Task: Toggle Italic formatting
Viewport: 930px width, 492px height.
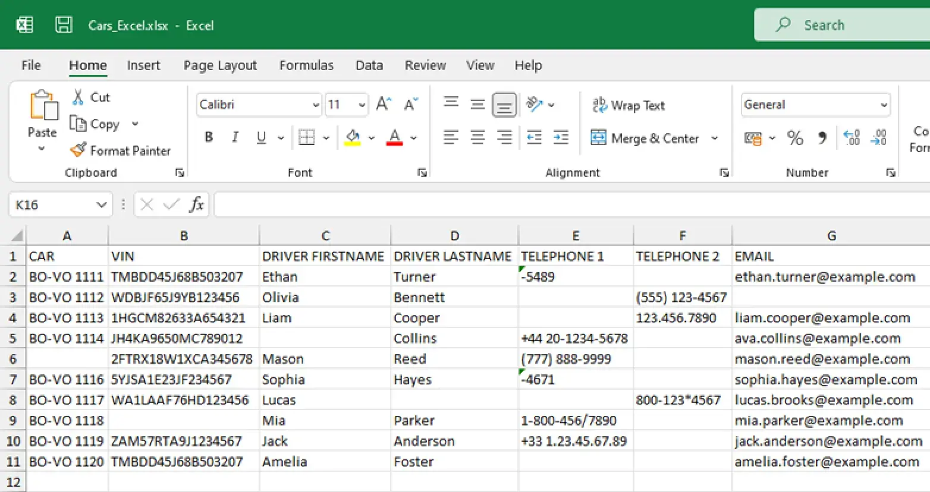Action: [x=235, y=137]
